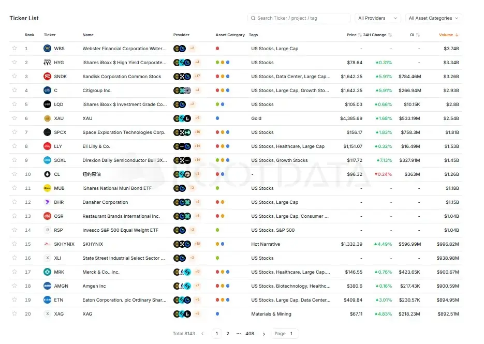
Task: Click the SPCX black logo icon
Action: tap(47, 132)
